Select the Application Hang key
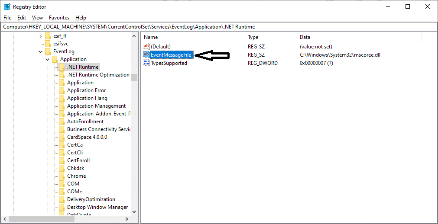 87,98
